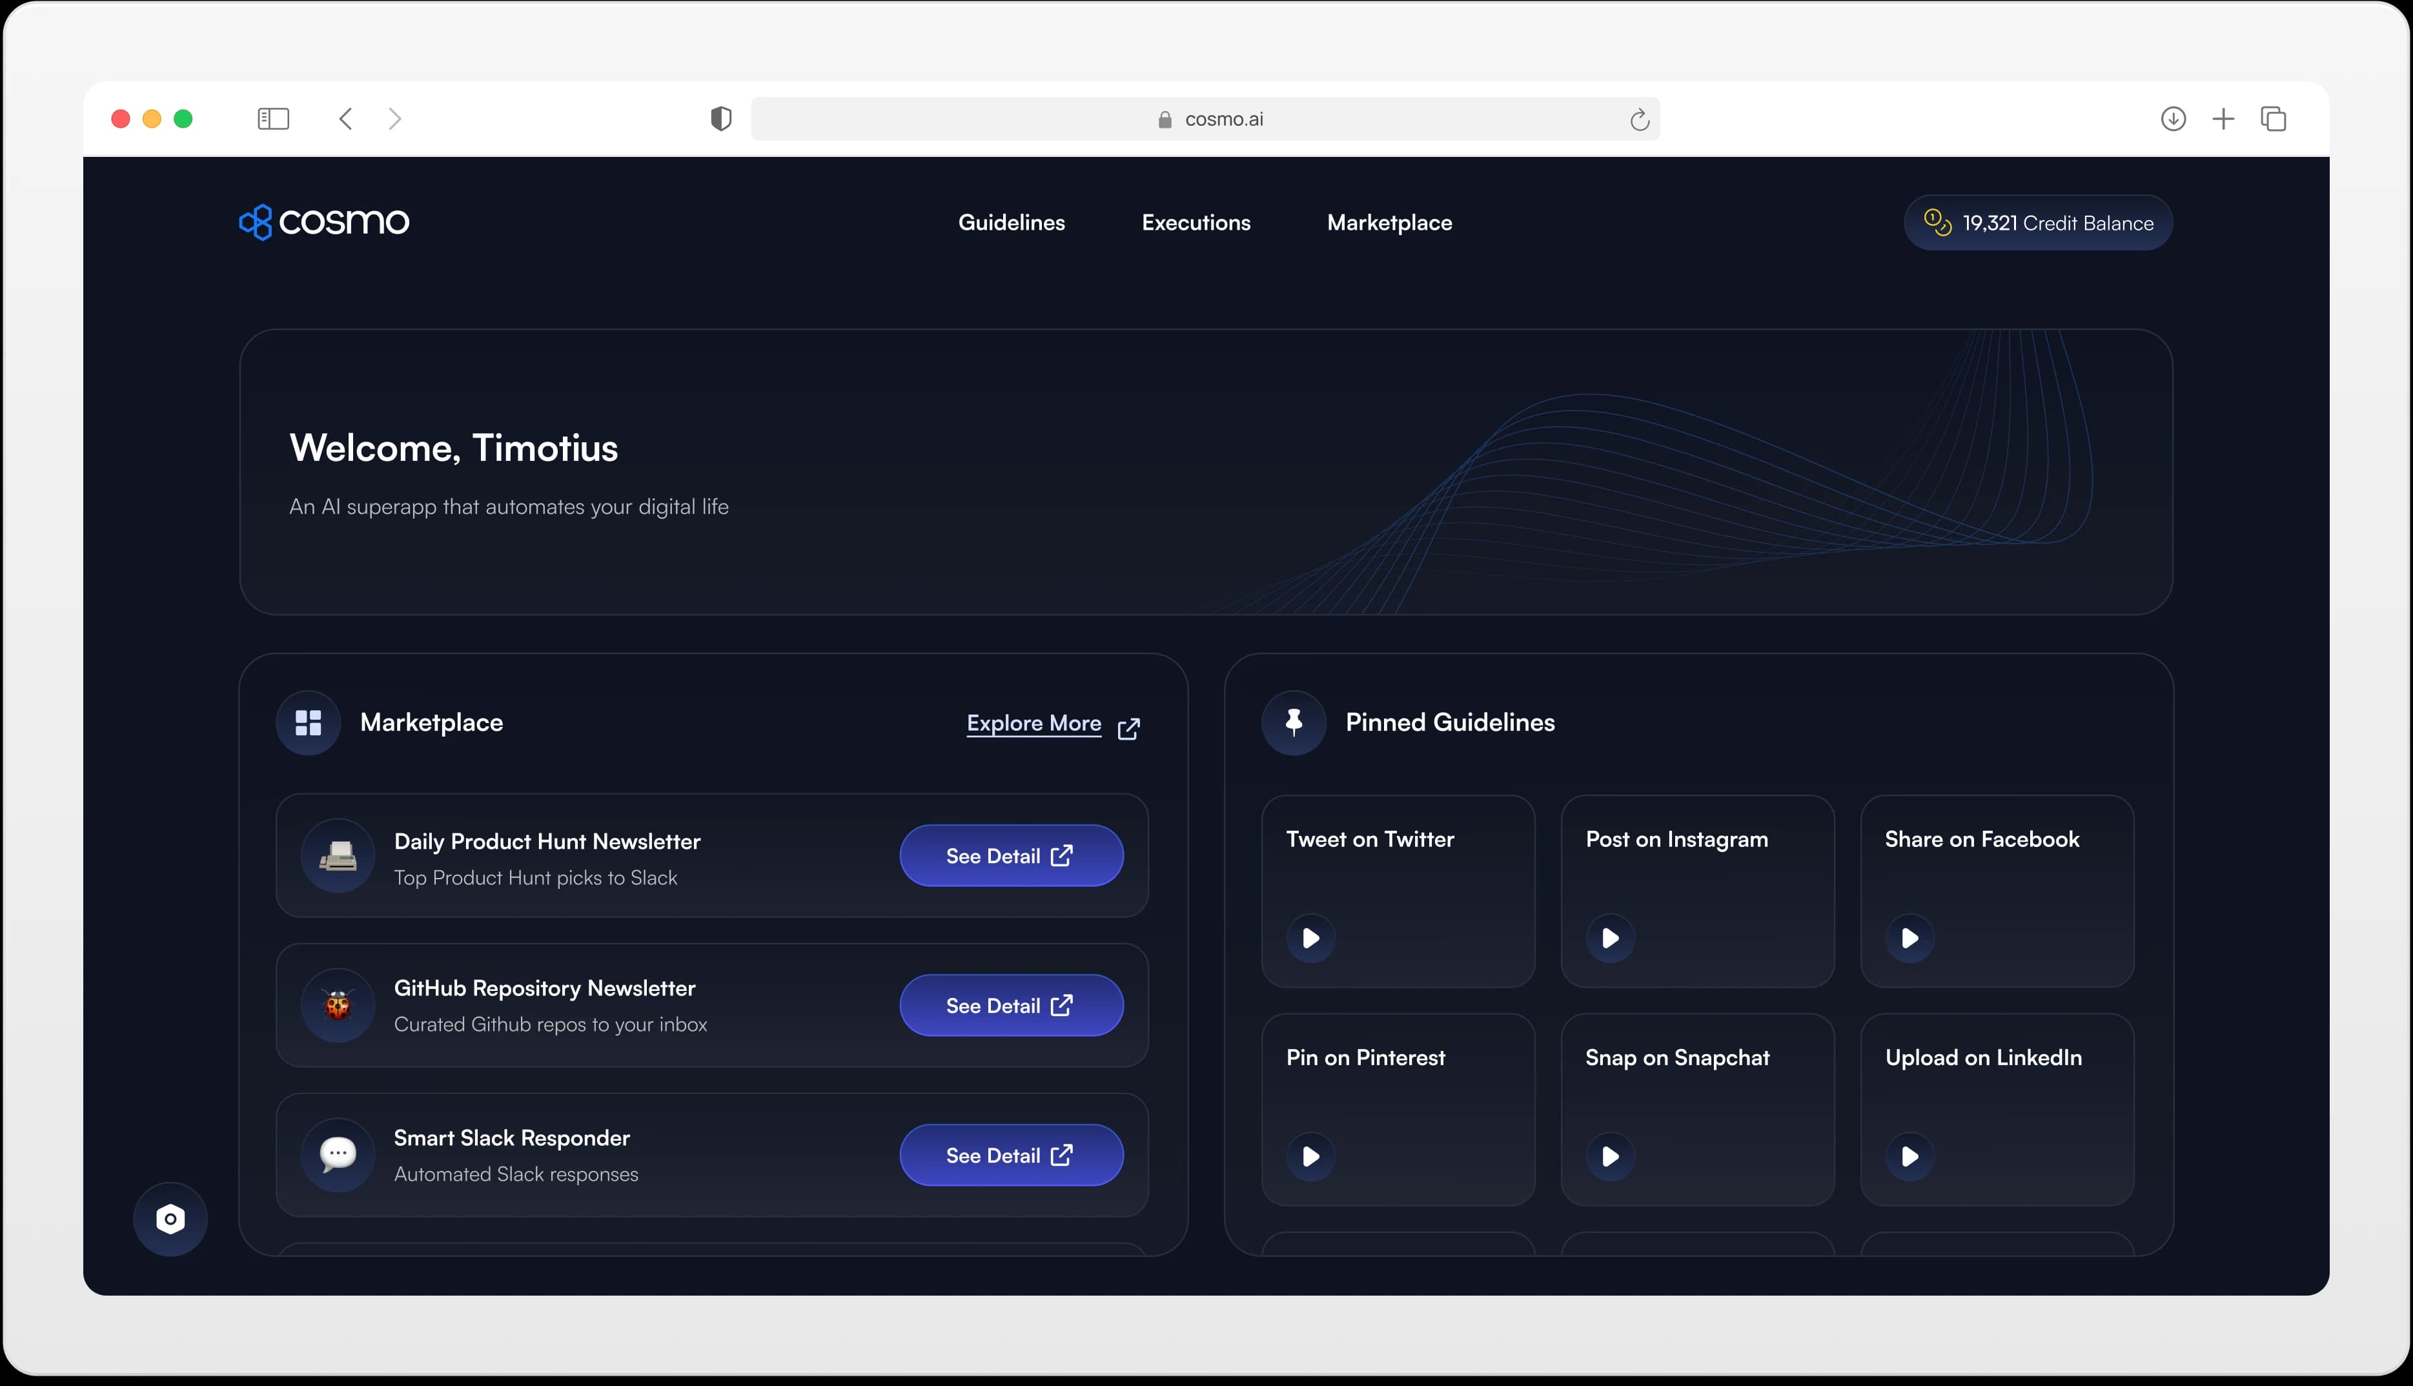Open the hexagon help widget at the bottom left
Screen dimensions: 2413x1386
tap(170, 1219)
